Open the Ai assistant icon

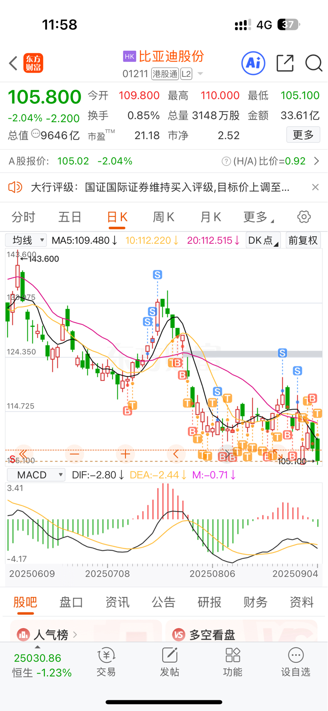(253, 63)
